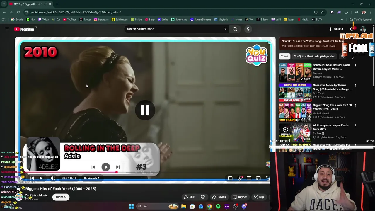The image size is (375, 211).
Task: Open File Explorer from taskbar
Action: tap(184, 206)
